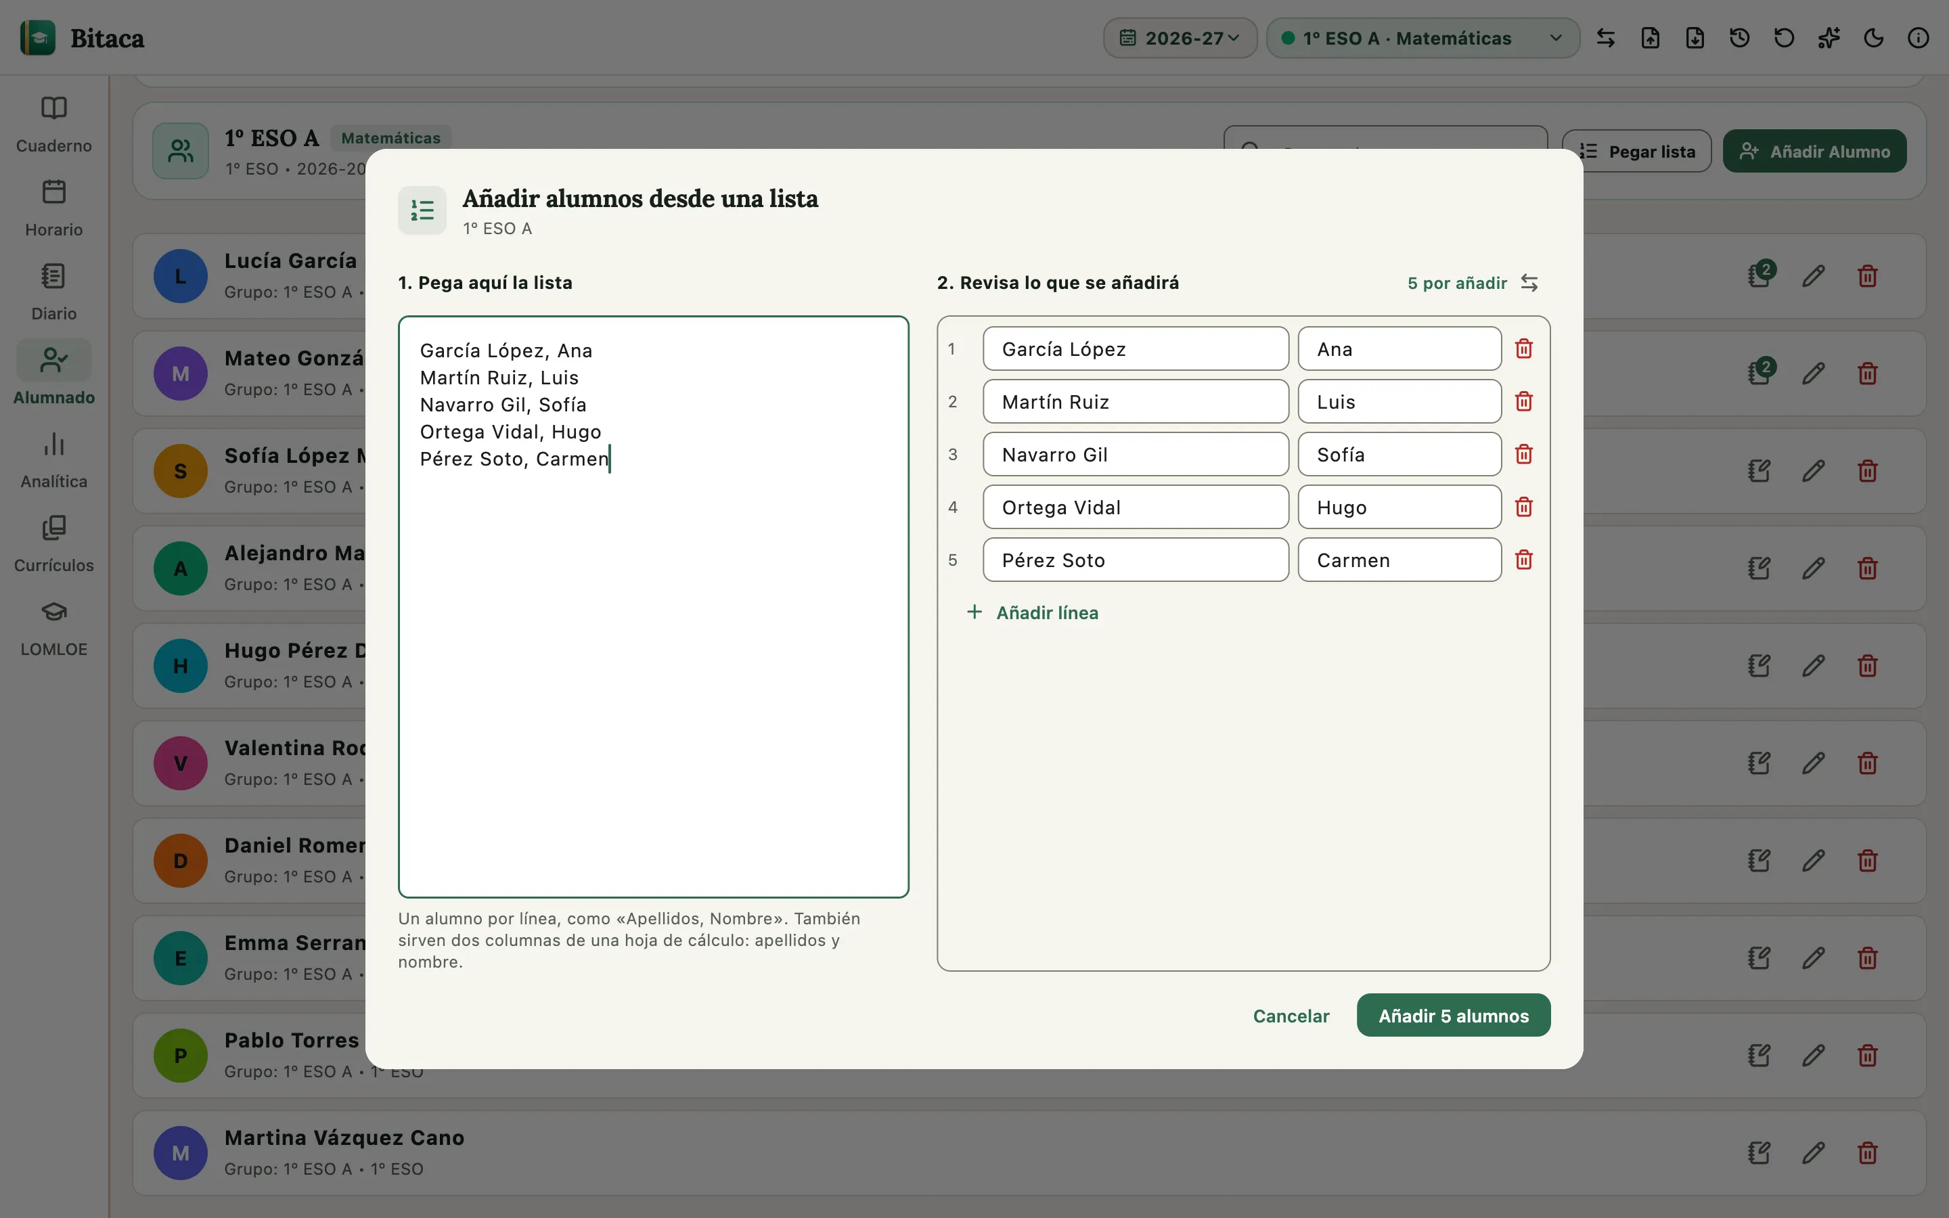1949x1218 pixels.
Task: Click the file upload icon in top bar
Action: point(1650,38)
